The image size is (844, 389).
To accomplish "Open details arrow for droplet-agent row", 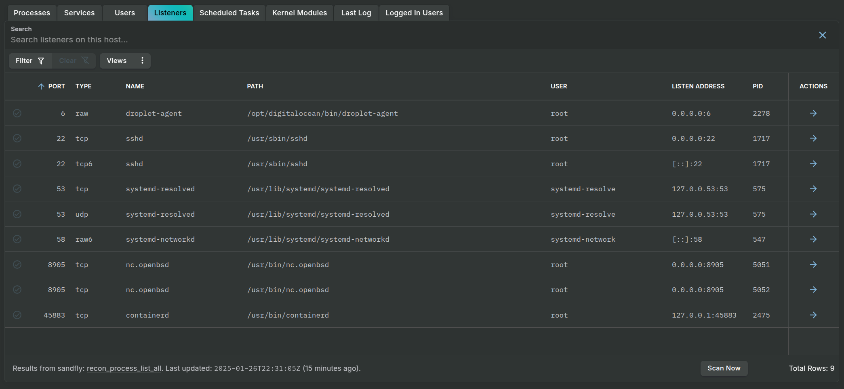I will [x=813, y=113].
